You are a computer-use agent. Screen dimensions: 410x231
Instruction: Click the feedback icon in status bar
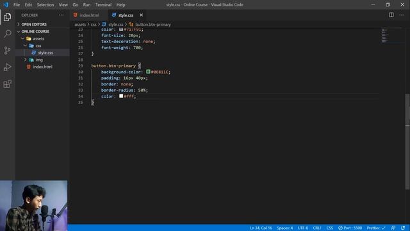[x=393, y=228]
